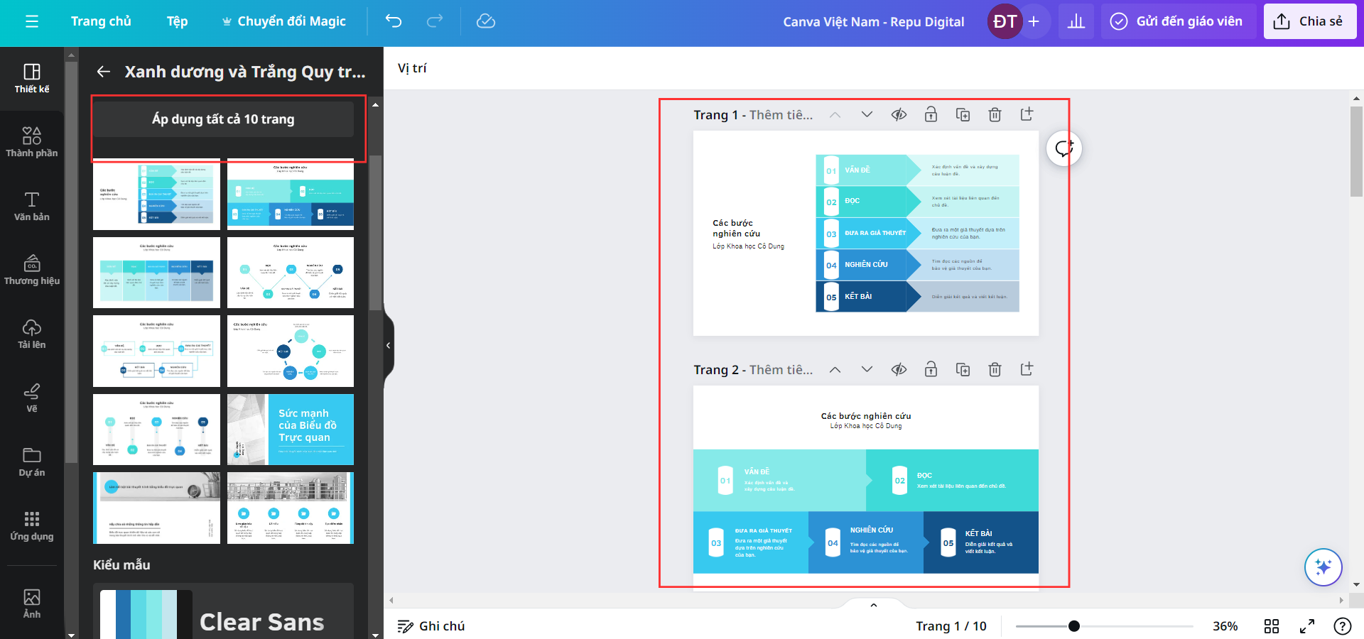Open the Trang chủ menu
1364x639 pixels.
tap(101, 21)
